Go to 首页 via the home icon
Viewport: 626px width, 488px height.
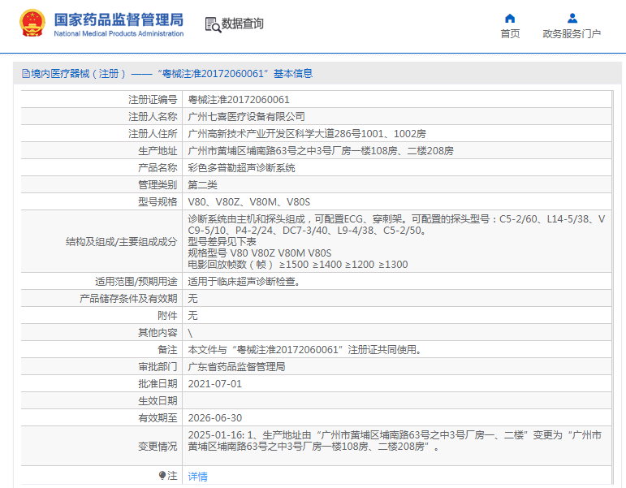pos(510,18)
